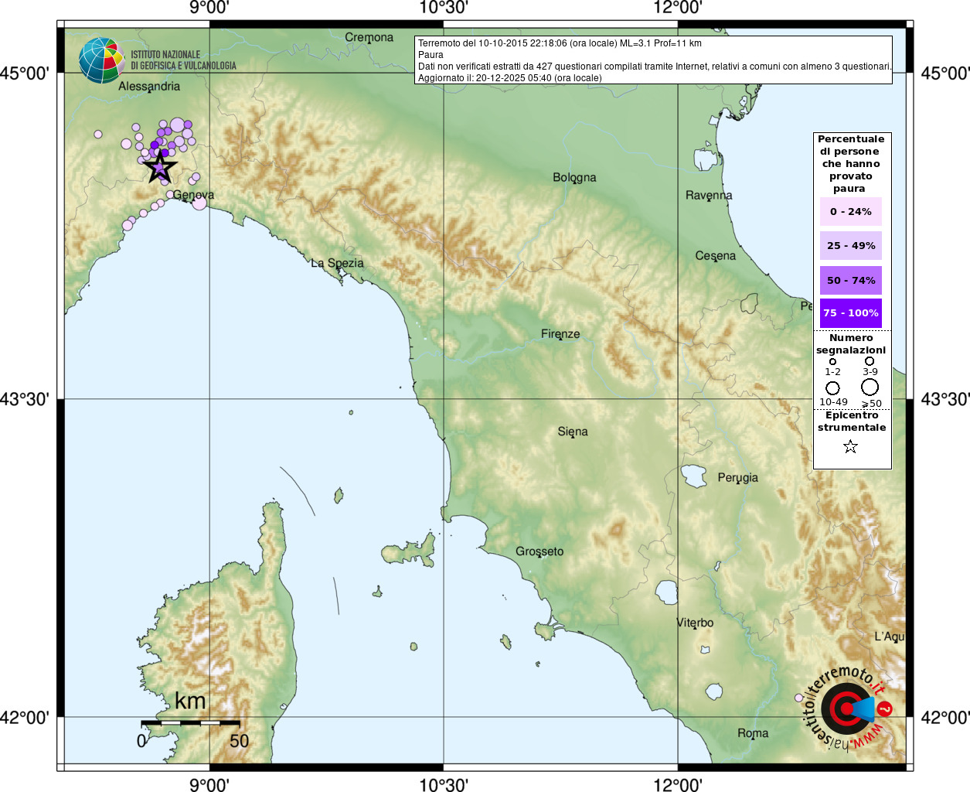Click the Istituto Nazionale di Geofisica text

(x=183, y=60)
